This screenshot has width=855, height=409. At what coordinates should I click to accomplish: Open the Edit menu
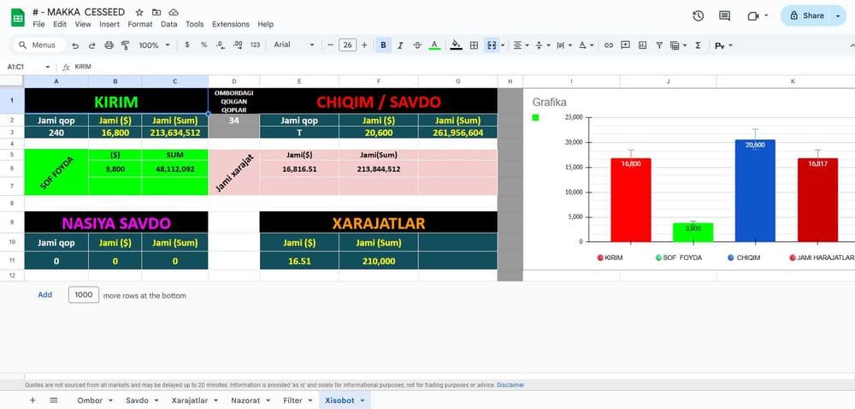coord(60,24)
